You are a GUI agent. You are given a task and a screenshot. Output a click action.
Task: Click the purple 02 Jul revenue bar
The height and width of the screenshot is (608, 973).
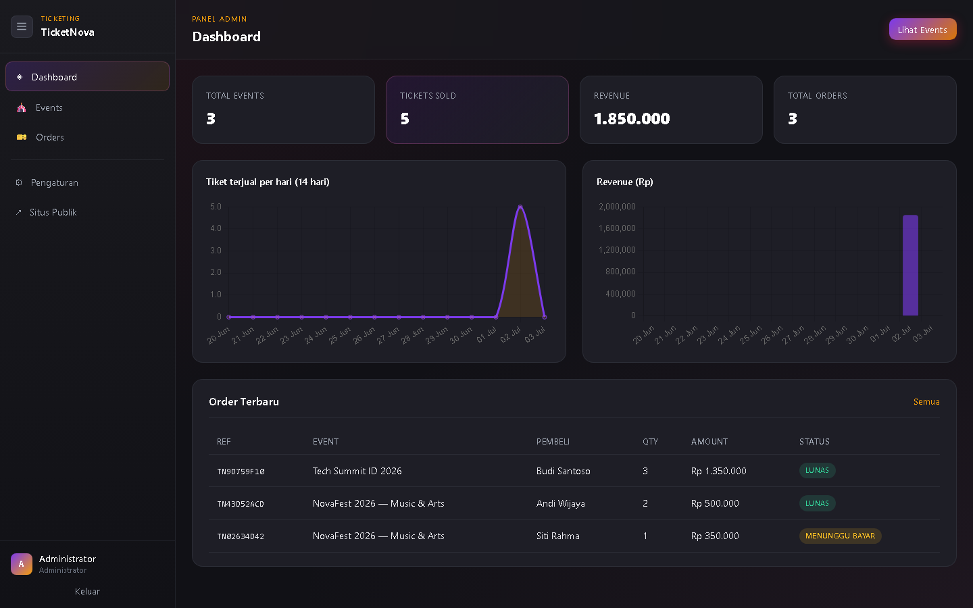pyautogui.click(x=910, y=265)
